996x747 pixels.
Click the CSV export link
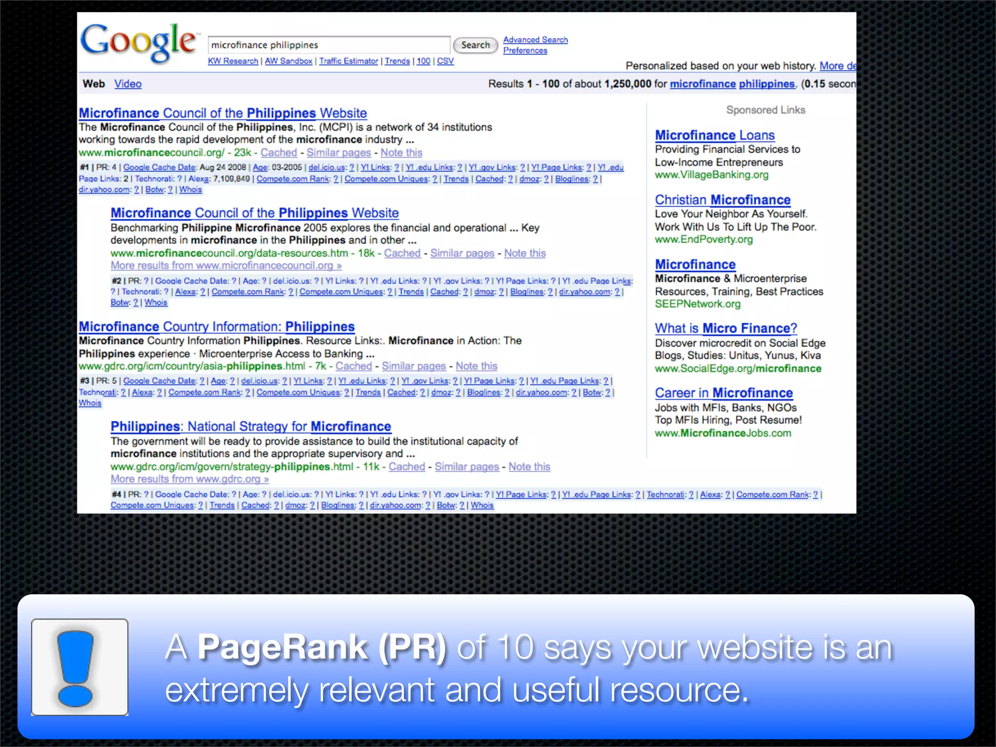pos(445,61)
